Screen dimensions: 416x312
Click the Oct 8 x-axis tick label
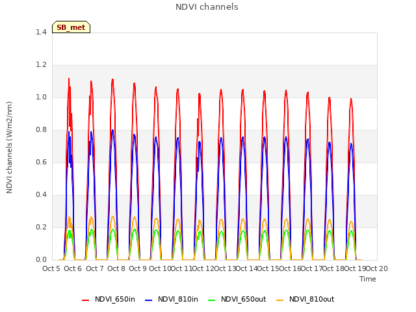(x=116, y=268)
